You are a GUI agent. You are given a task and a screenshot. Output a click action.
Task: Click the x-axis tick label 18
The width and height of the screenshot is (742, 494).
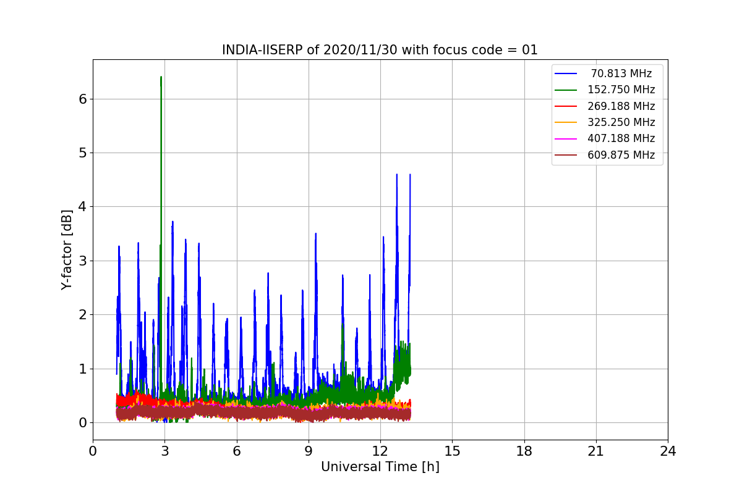click(524, 451)
